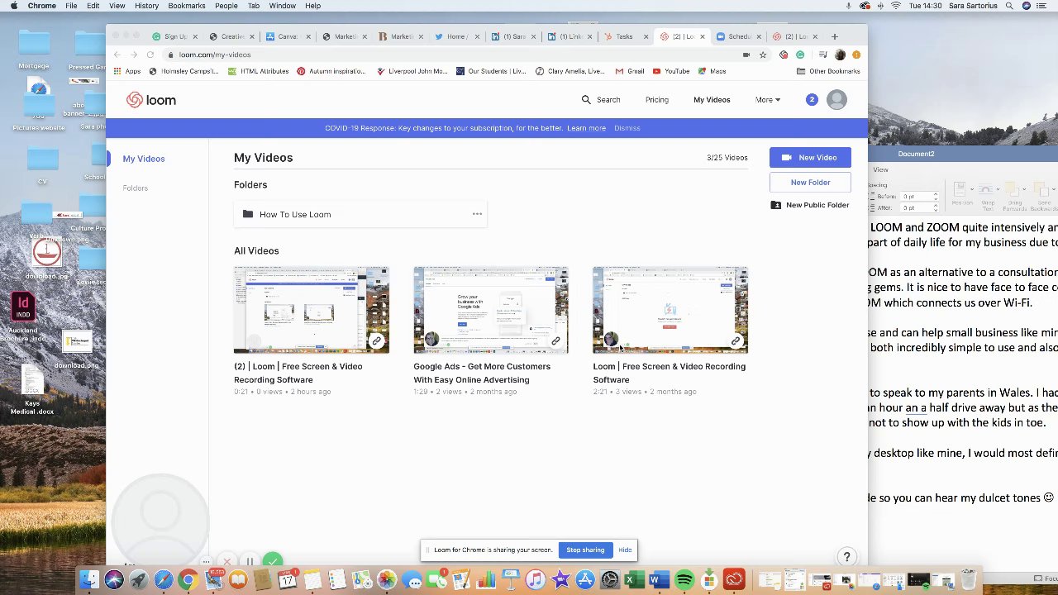The height and width of the screenshot is (595, 1058).
Task: Cancel the Loom recording with the X
Action: [x=226, y=562]
